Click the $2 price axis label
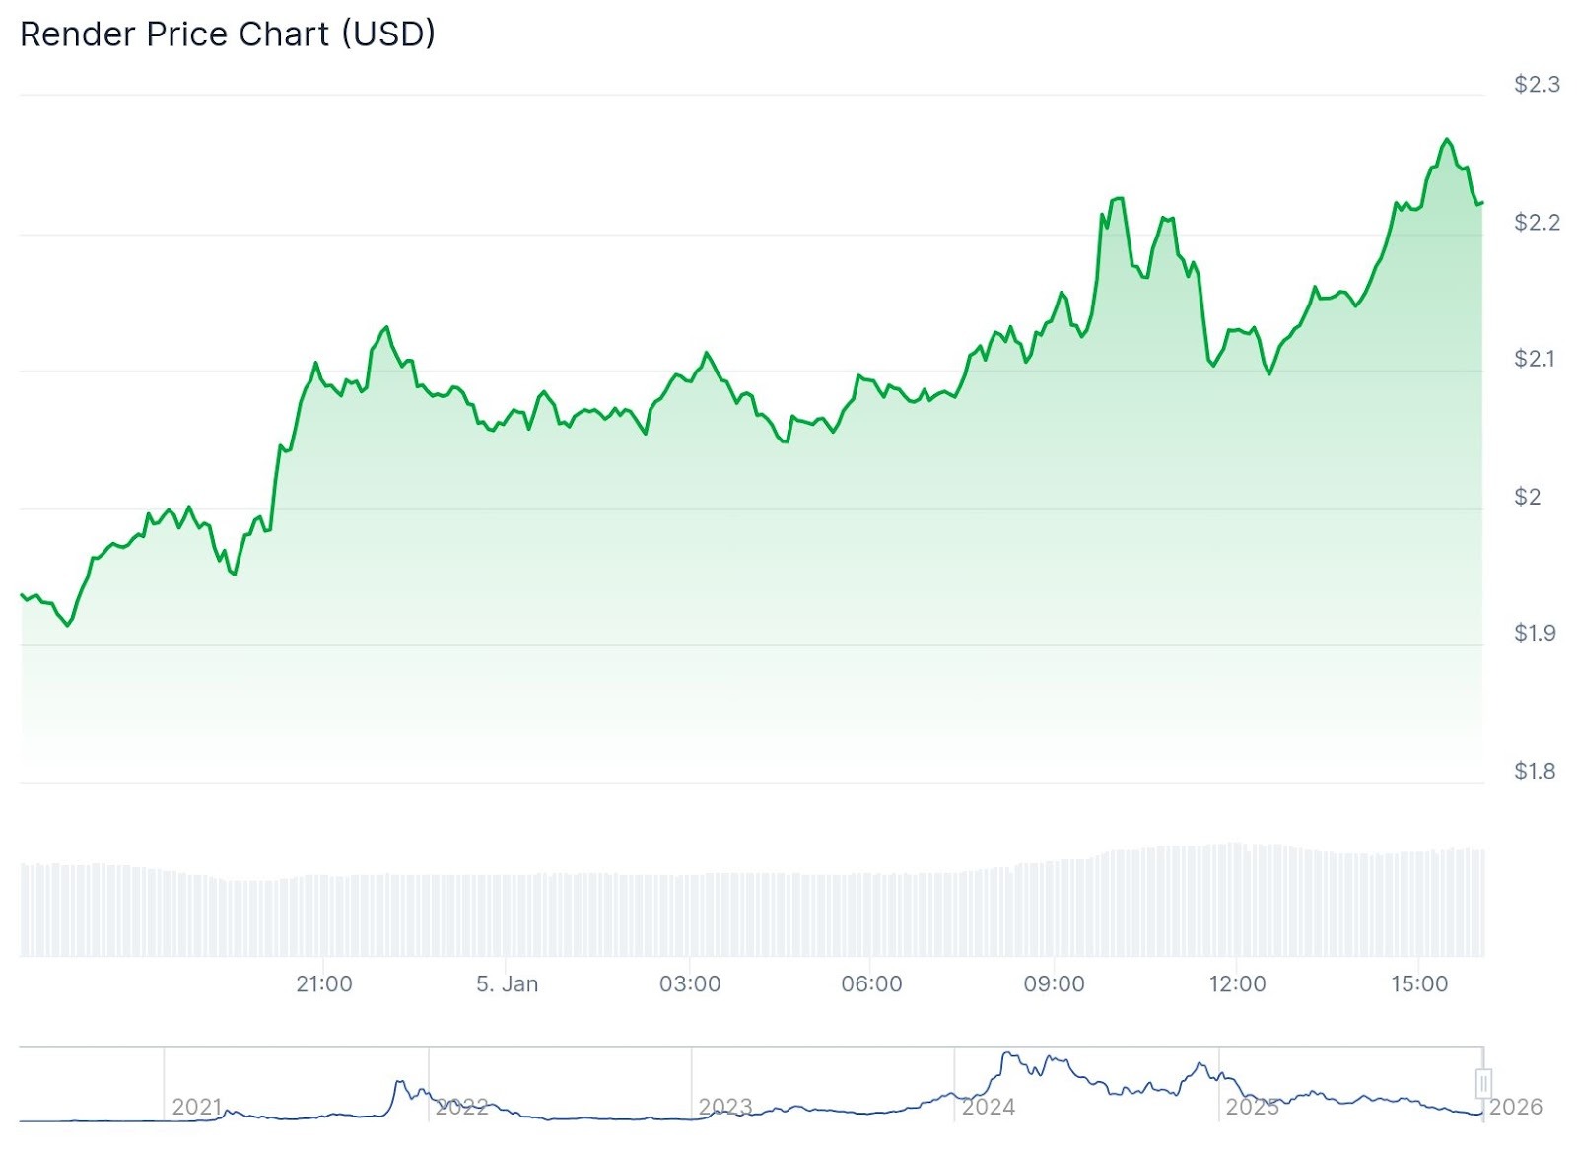The width and height of the screenshot is (1577, 1151). tap(1527, 497)
